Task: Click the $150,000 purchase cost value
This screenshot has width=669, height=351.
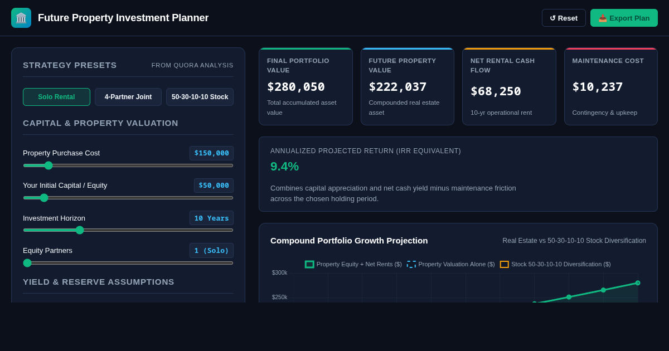Action: tap(211, 153)
